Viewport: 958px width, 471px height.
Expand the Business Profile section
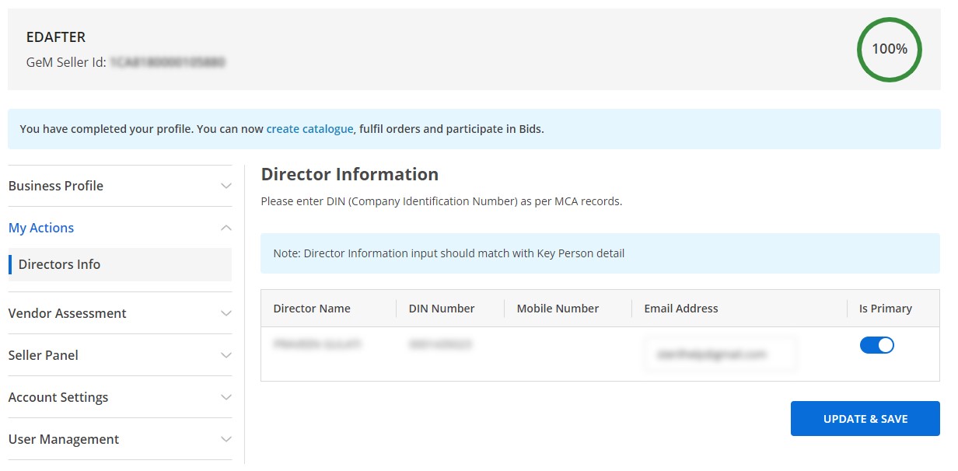point(120,186)
